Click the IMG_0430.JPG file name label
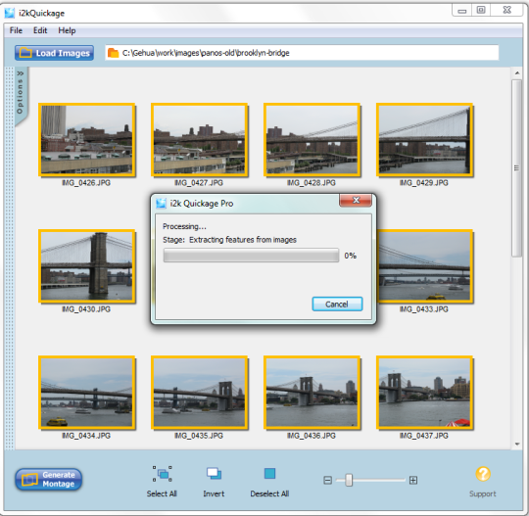Viewport: 529px width, 516px height. pyautogui.click(x=86, y=309)
